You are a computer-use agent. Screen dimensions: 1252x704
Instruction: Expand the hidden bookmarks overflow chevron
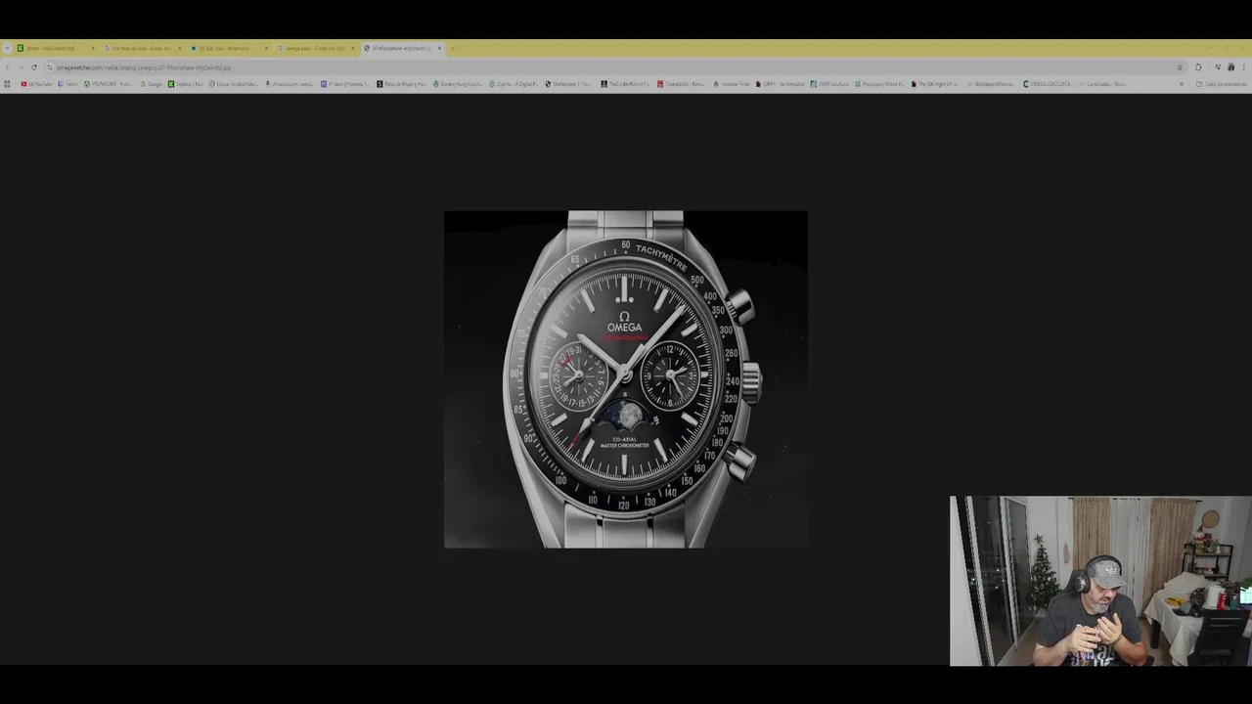[x=1181, y=84]
